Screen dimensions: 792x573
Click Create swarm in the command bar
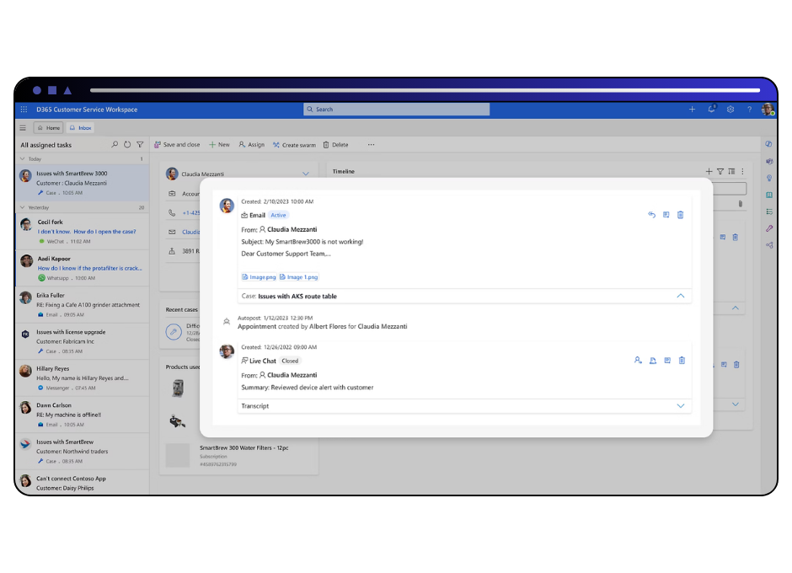click(x=294, y=145)
